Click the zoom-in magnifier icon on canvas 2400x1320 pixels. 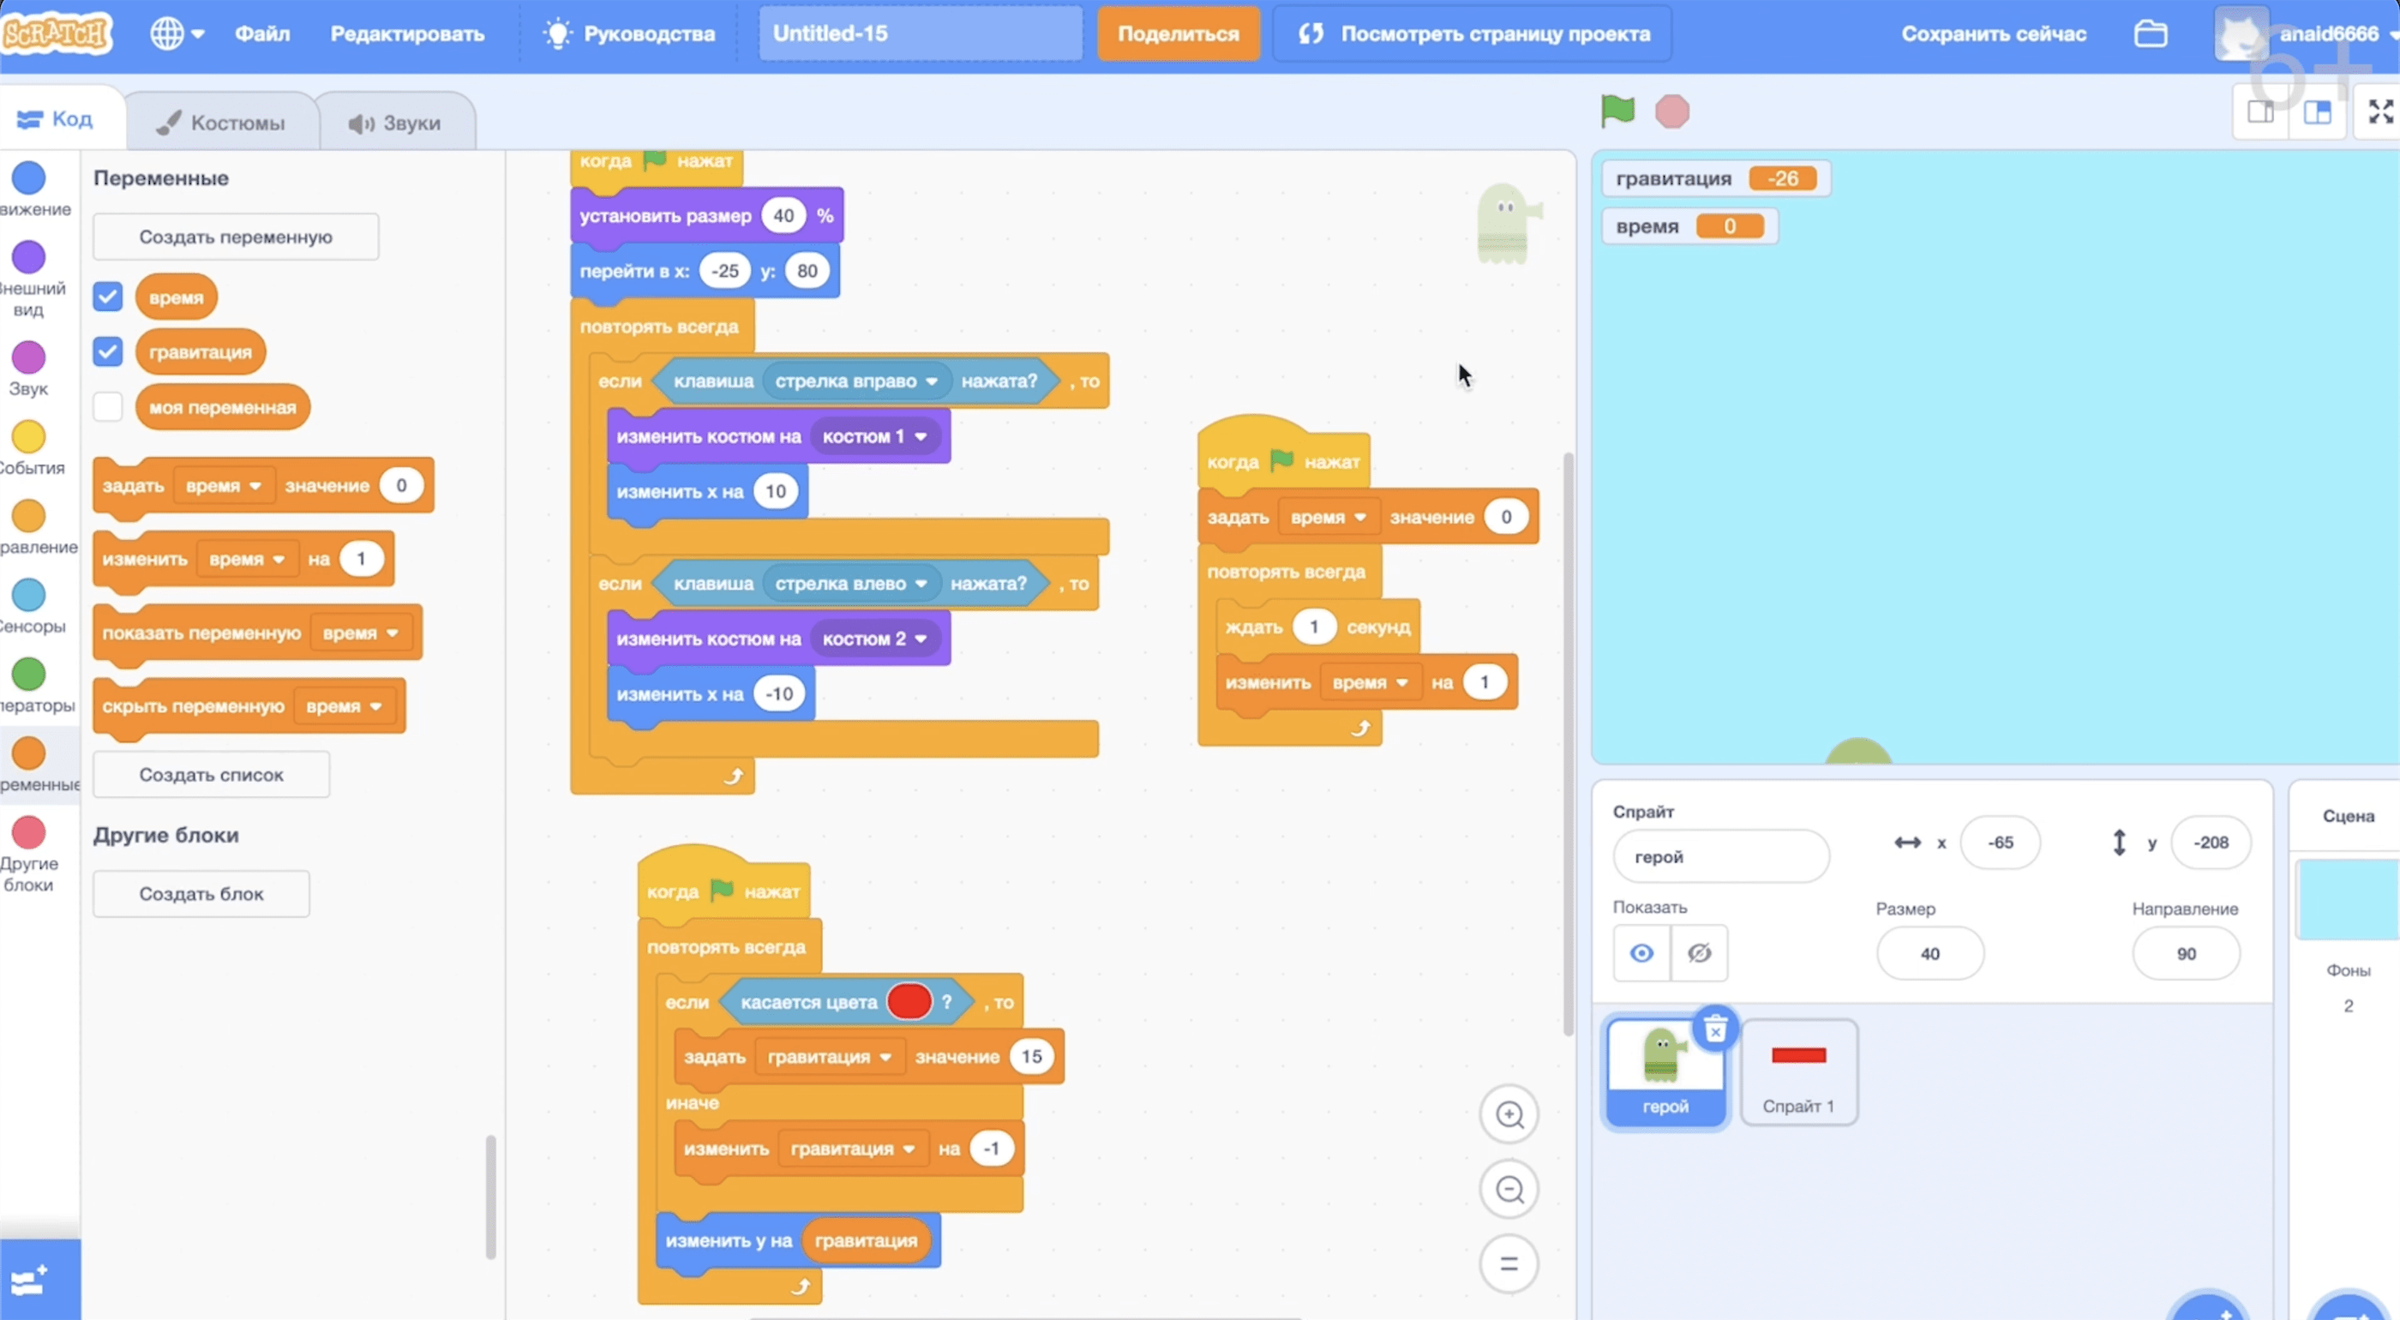coord(1509,1113)
